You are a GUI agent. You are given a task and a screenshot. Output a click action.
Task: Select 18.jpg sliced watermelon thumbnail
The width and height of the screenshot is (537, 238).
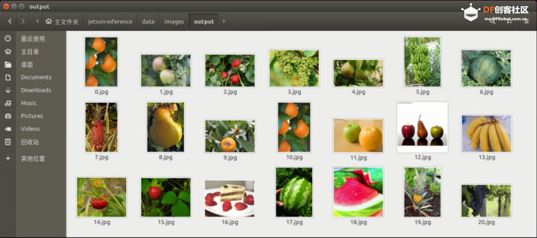(358, 192)
